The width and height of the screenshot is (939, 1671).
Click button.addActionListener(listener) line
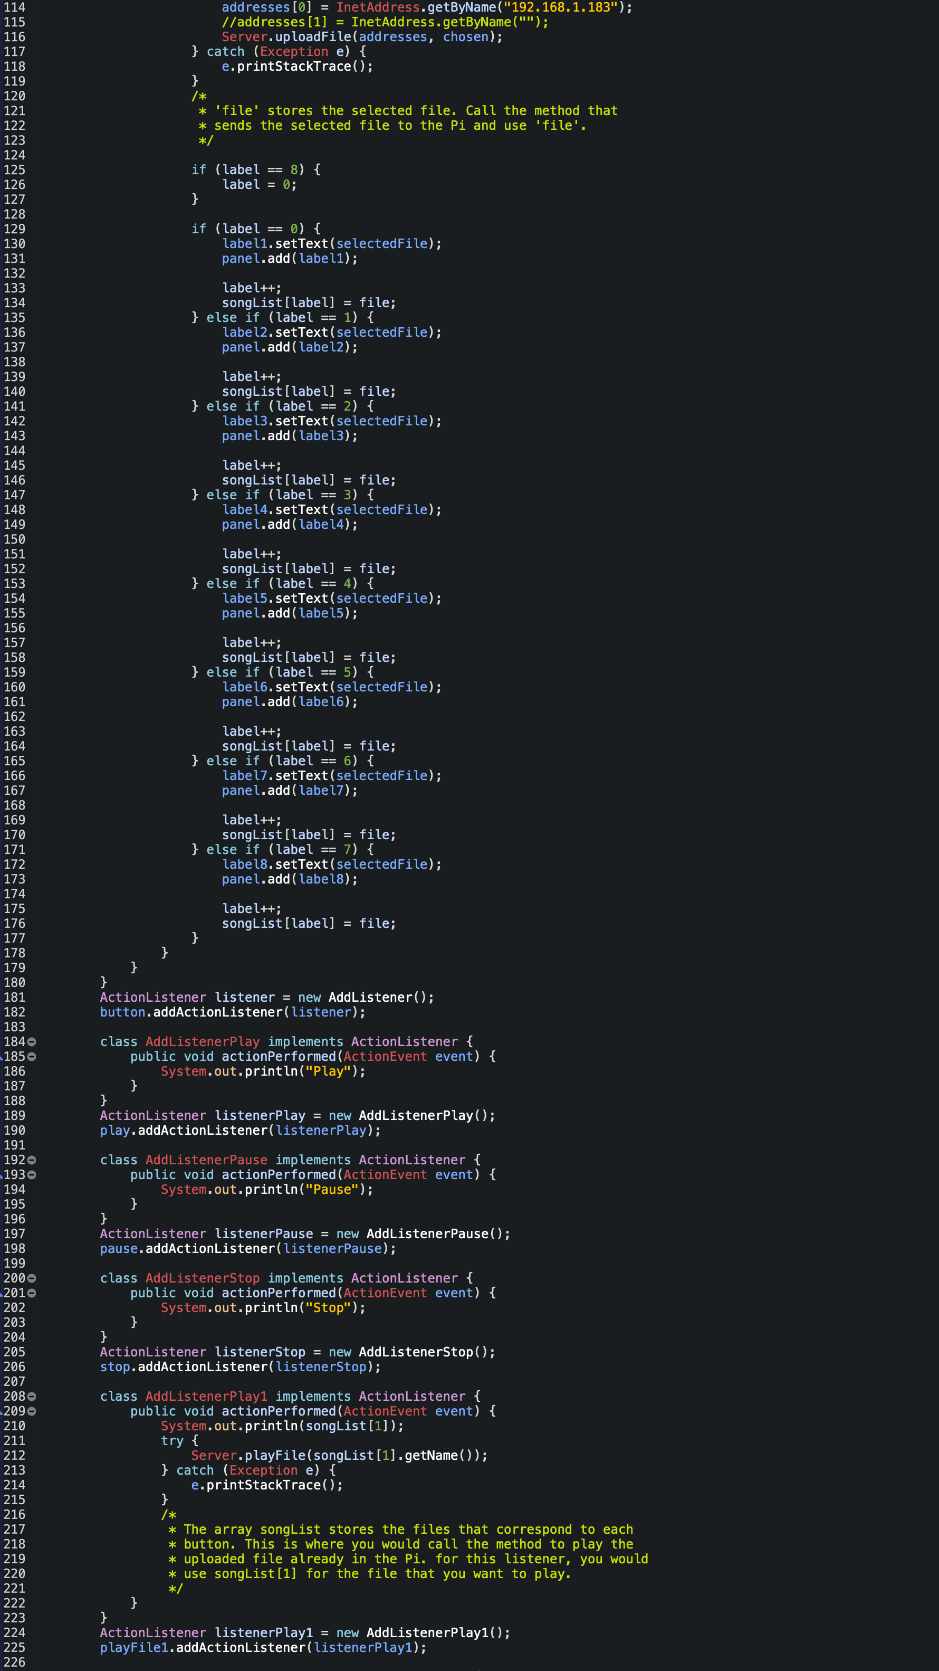[x=233, y=1012]
